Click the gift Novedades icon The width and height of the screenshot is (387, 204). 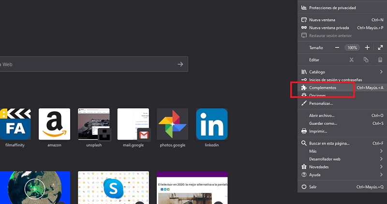click(304, 167)
